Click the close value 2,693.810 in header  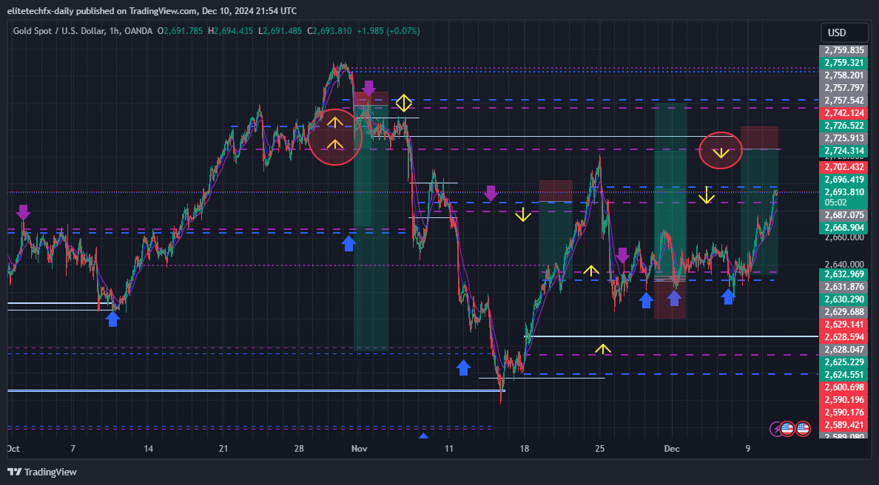click(x=332, y=31)
